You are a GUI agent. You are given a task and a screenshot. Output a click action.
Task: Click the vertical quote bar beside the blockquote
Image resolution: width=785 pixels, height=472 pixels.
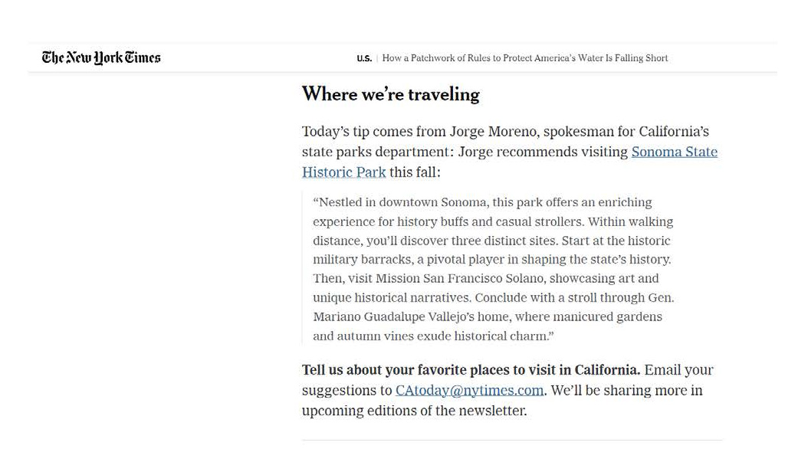point(302,267)
